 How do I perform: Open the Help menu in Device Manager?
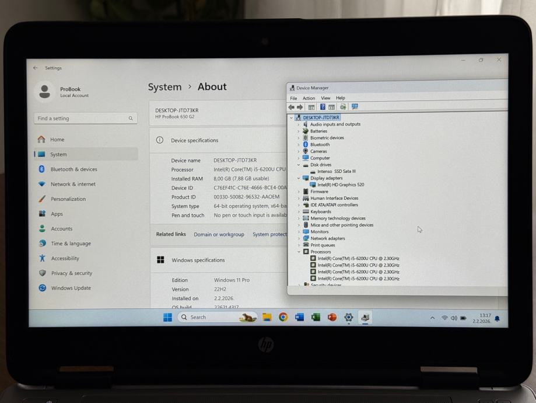point(341,98)
